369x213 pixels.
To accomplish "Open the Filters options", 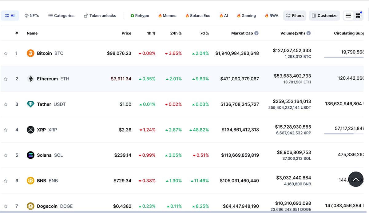I will coord(295,16).
